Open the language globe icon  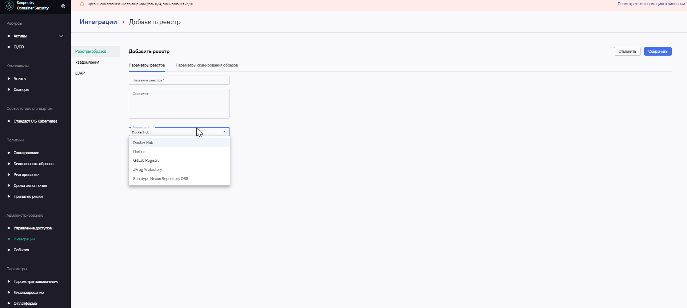(63, 6)
